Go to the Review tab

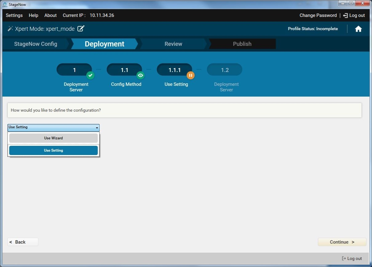pyautogui.click(x=173, y=44)
